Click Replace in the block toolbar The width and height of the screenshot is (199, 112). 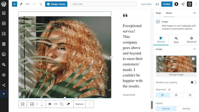(79, 104)
